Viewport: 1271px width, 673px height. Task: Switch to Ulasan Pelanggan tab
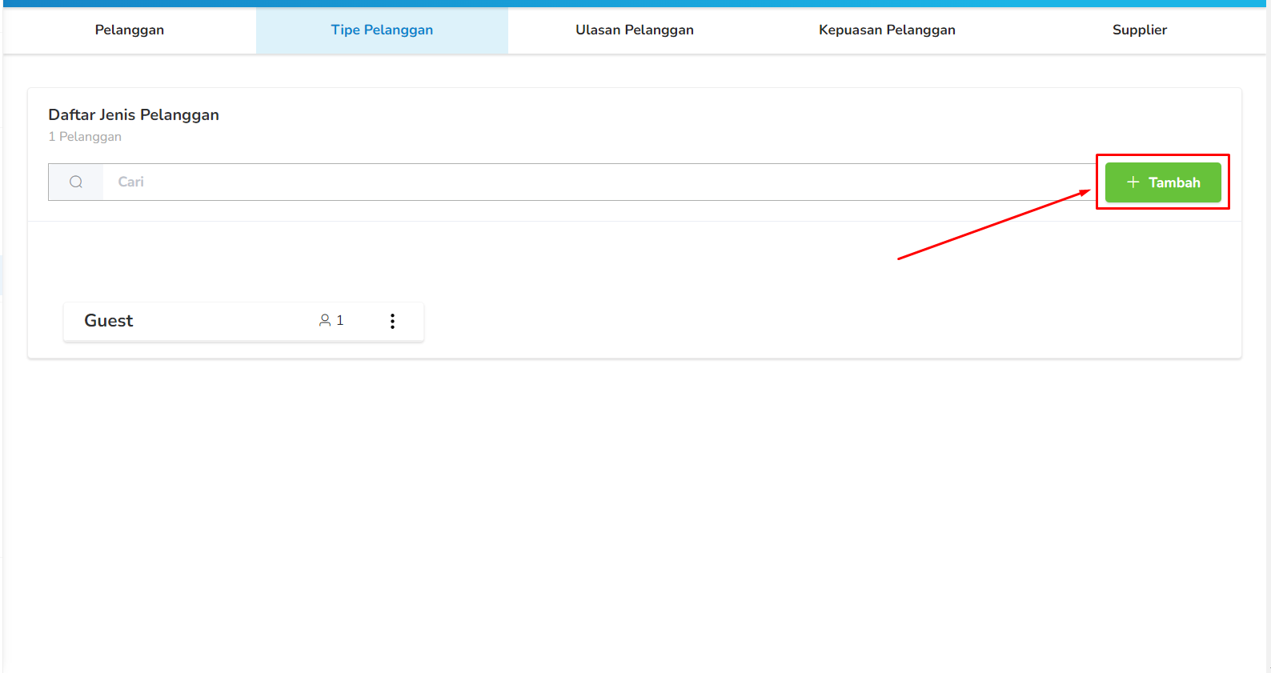pyautogui.click(x=635, y=30)
